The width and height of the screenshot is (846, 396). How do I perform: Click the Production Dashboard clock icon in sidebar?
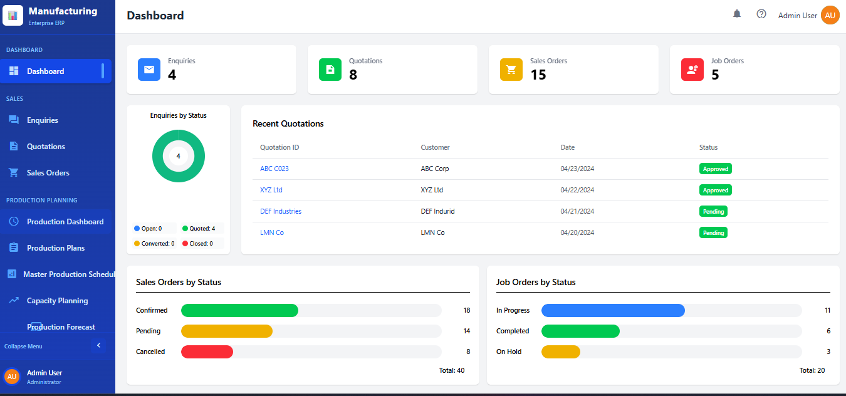tap(14, 221)
